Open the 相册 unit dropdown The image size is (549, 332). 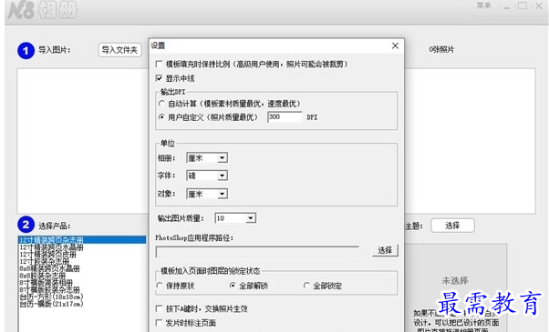222,157
